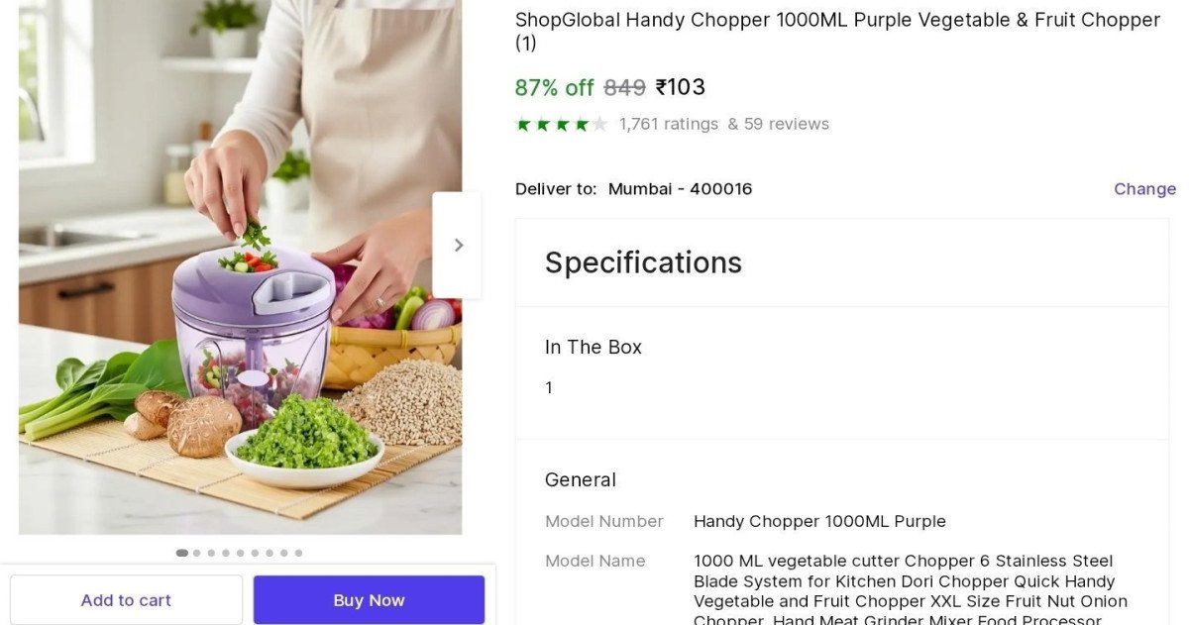This screenshot has height=625, width=1189.
Task: Open the purple chopper product photo
Action: click(x=240, y=267)
